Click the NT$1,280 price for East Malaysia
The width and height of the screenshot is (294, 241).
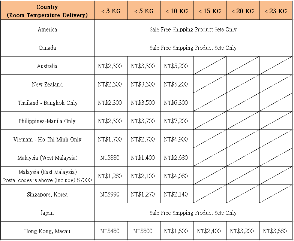click(x=110, y=176)
